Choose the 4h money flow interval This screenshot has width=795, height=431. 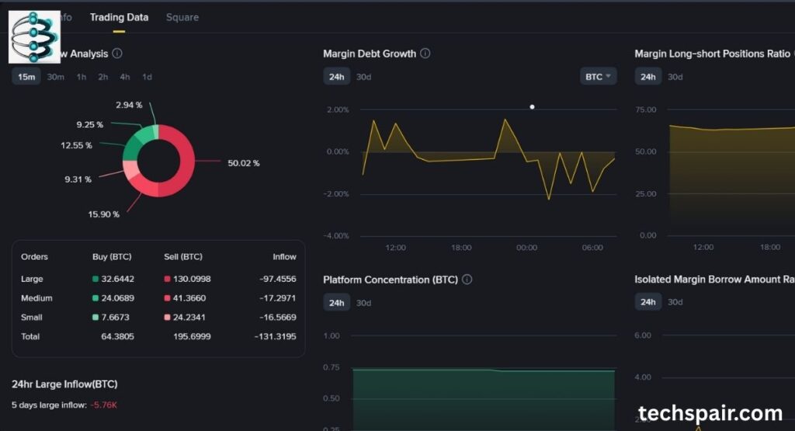point(125,77)
